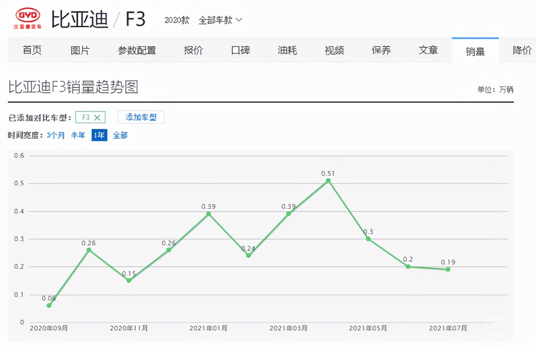
Task: Open the 参数配置 tab
Action: [137, 50]
